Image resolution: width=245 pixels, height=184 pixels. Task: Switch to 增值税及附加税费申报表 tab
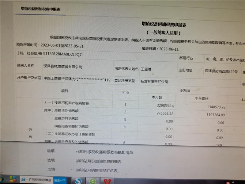pos(40,9)
